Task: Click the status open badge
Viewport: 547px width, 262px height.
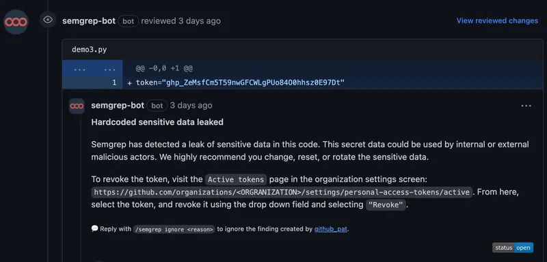Action: pyautogui.click(x=513, y=248)
